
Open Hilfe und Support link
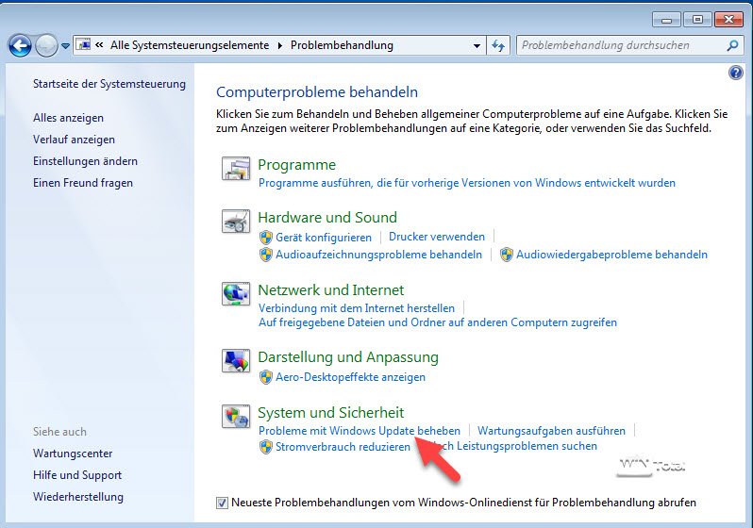77,475
